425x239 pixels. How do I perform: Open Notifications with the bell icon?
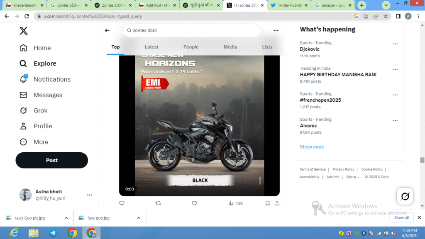[x=45, y=79]
